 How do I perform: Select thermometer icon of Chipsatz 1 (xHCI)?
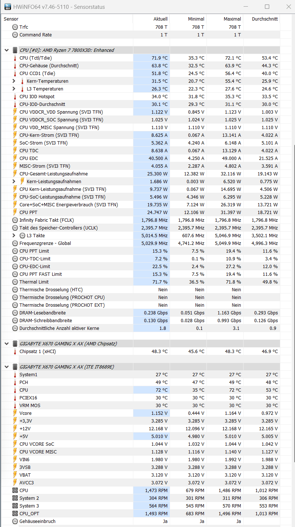15,351
